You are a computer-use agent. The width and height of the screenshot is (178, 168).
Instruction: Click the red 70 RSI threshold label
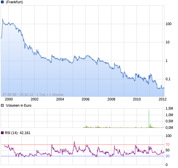coord(168,145)
